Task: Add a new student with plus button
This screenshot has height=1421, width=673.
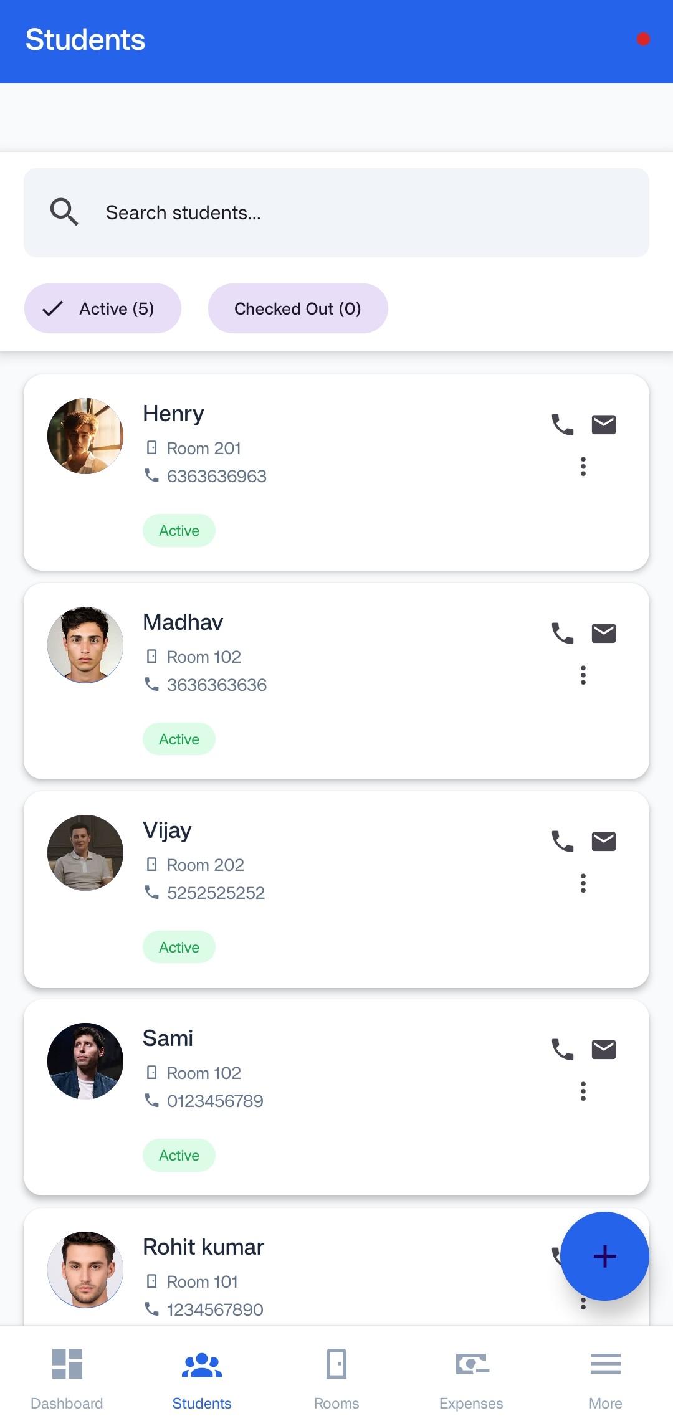Action: point(604,1256)
